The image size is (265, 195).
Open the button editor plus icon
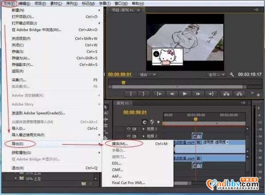click(x=258, y=95)
